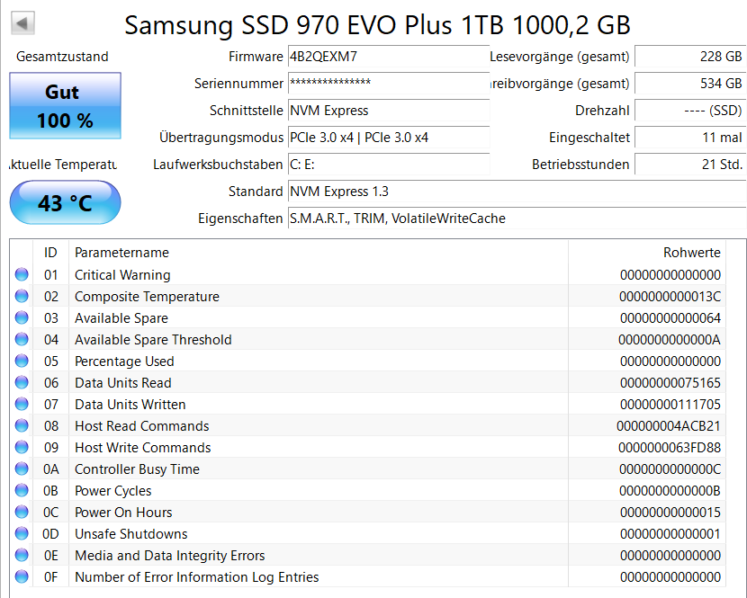Click the blue status icon for Composite Temperature

(x=22, y=296)
